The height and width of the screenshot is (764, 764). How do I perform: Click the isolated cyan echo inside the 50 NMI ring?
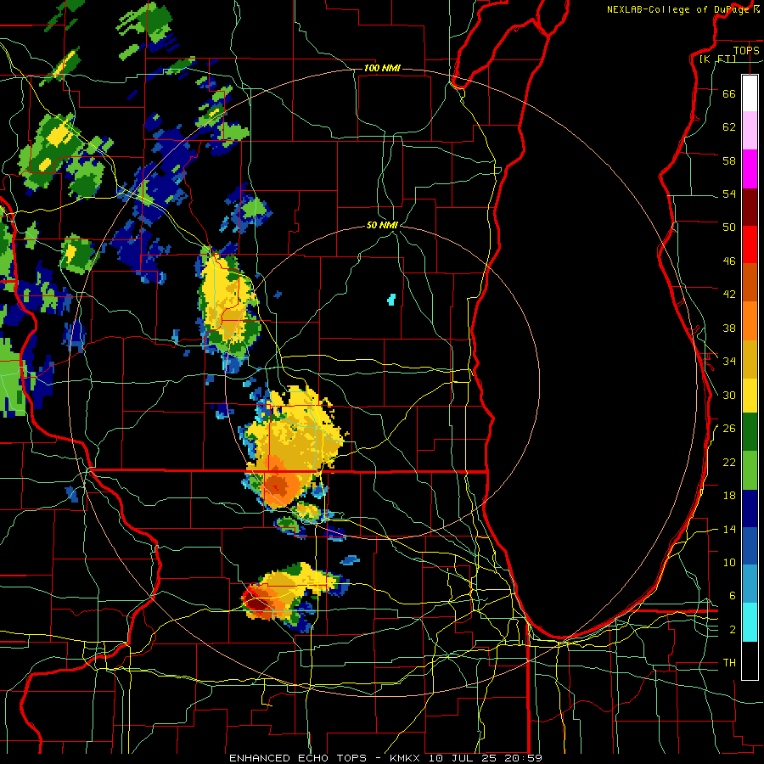click(391, 299)
